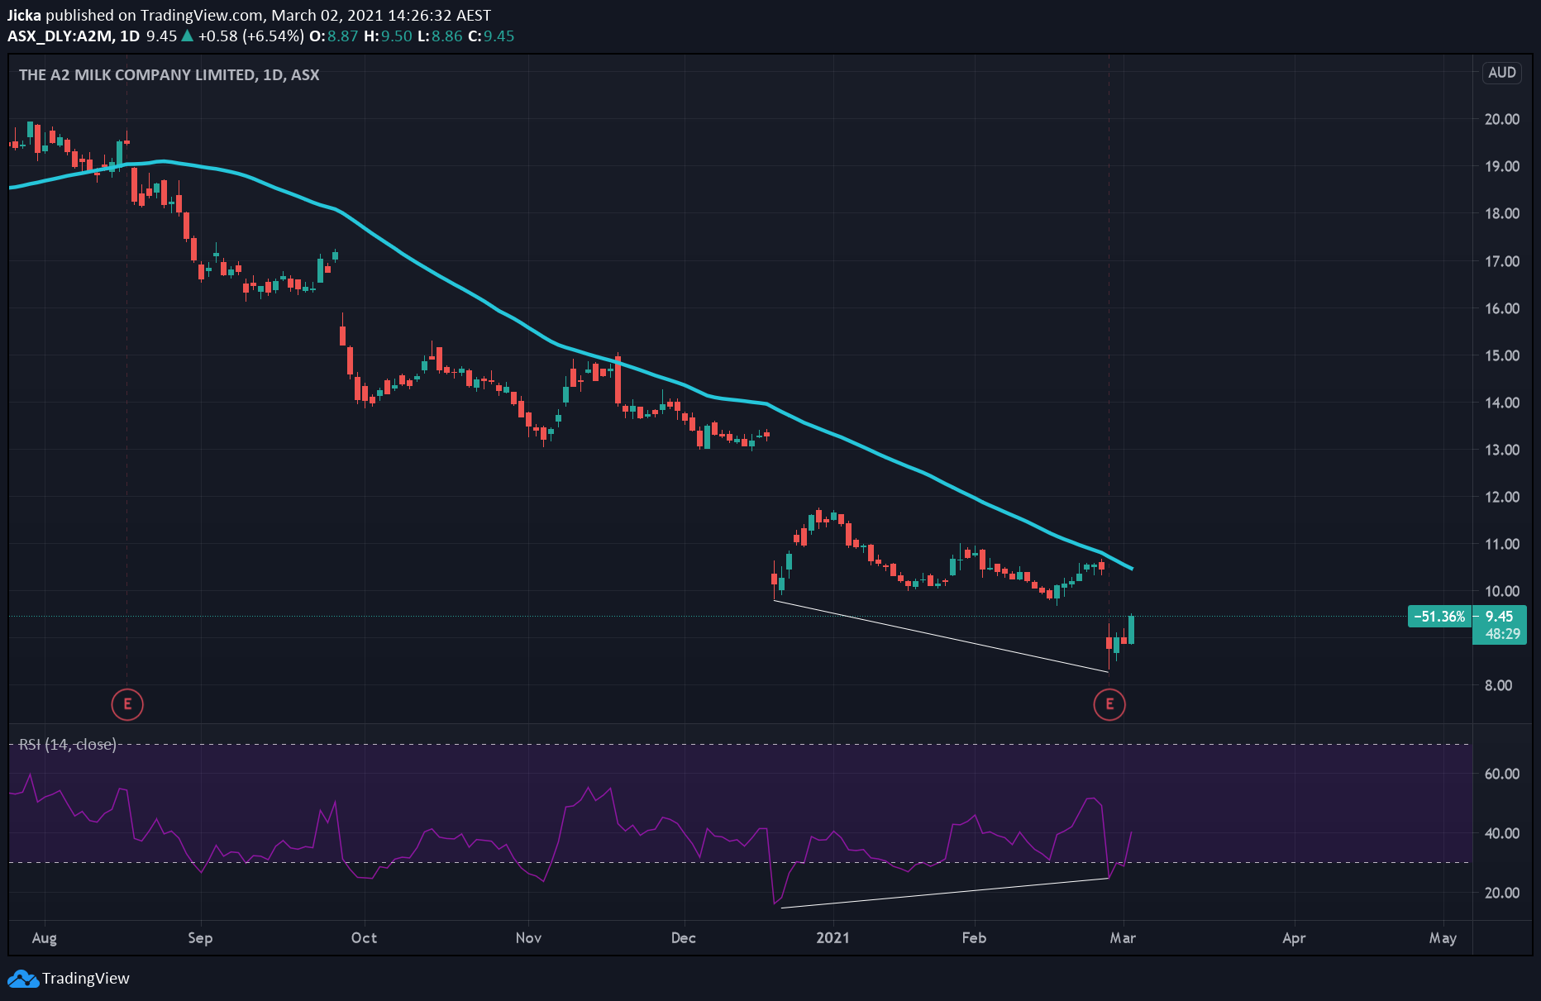This screenshot has width=1541, height=1001.
Task: Click the 9.45 current price label
Action: point(1500,617)
